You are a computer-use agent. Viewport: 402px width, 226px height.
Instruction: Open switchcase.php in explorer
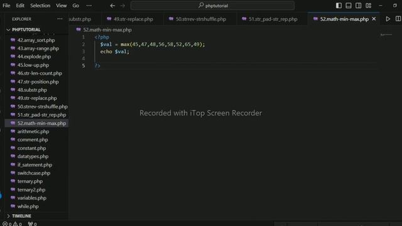tap(36, 173)
